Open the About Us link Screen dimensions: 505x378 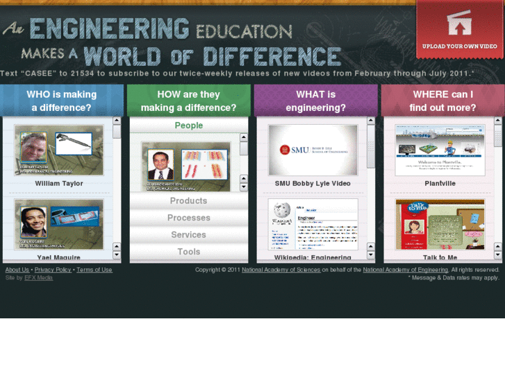(17, 270)
